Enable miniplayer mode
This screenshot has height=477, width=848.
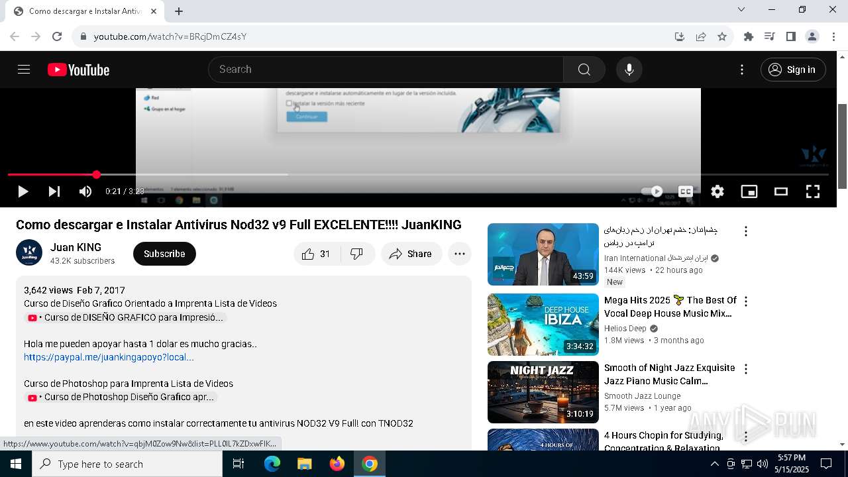pos(749,191)
